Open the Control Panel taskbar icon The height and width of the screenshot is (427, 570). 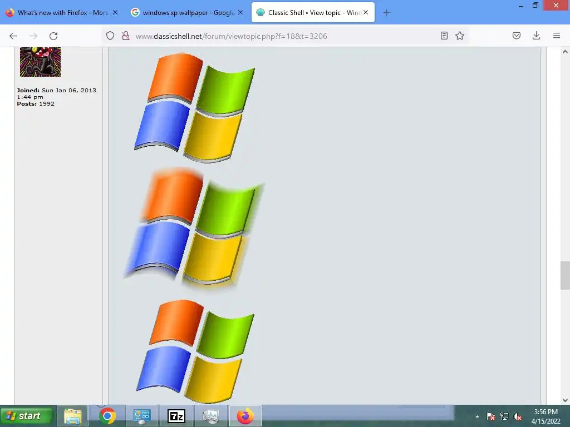point(142,416)
